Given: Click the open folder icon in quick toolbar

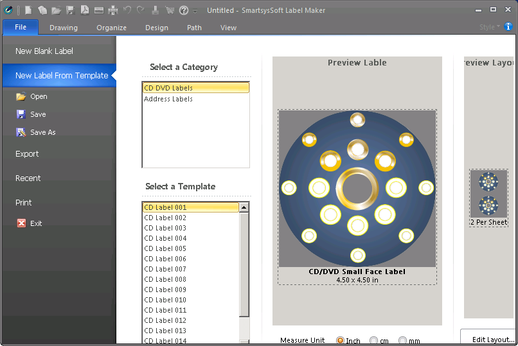Looking at the screenshot, I should [x=56, y=10].
